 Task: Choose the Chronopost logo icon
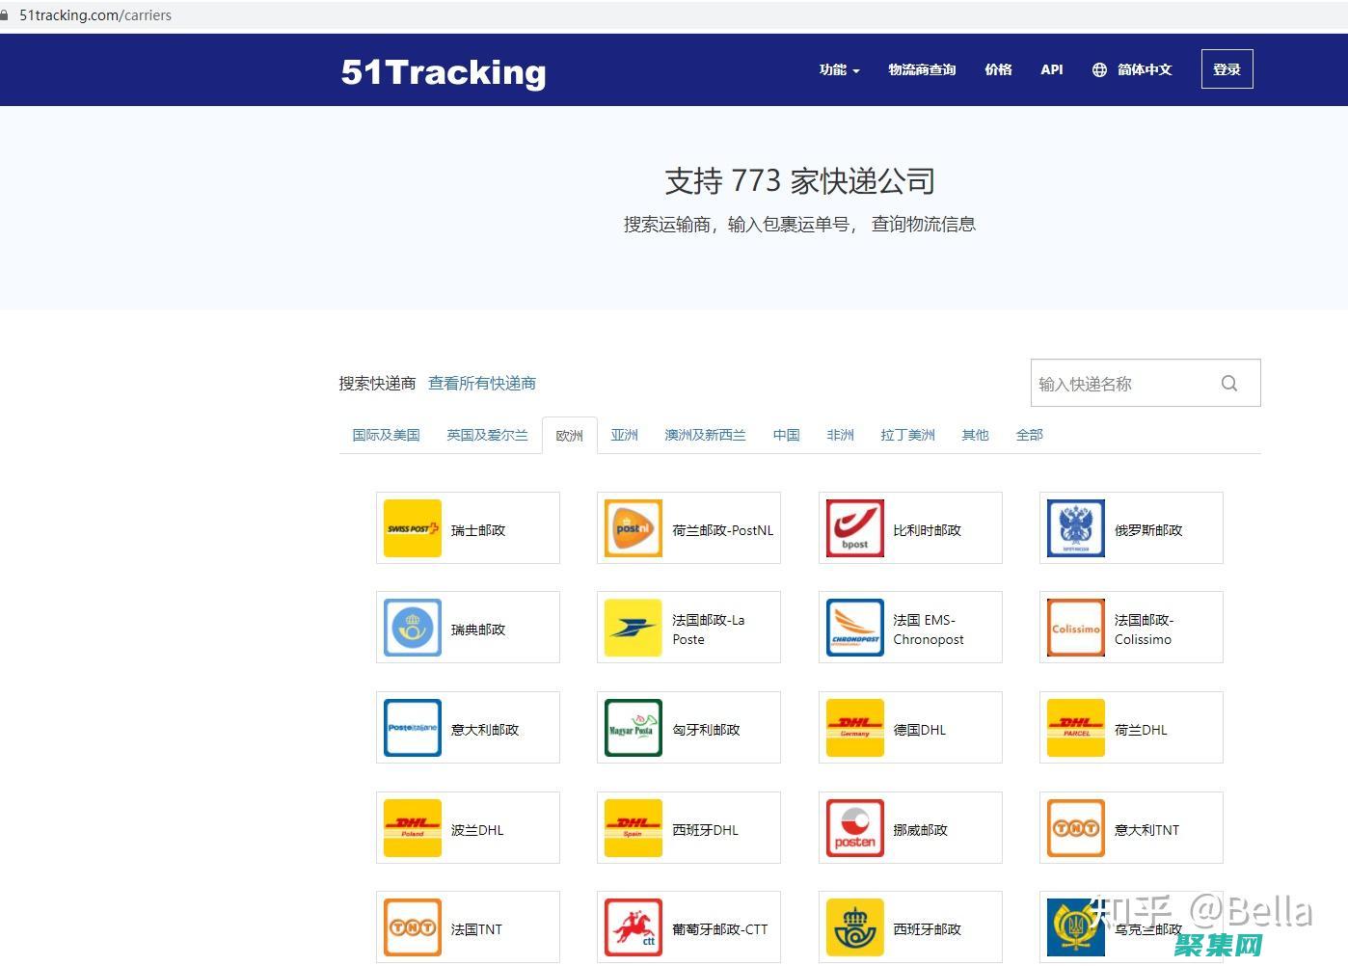pyautogui.click(x=854, y=628)
